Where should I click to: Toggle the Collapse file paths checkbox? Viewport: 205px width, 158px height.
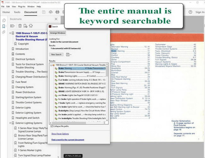click(52, 126)
